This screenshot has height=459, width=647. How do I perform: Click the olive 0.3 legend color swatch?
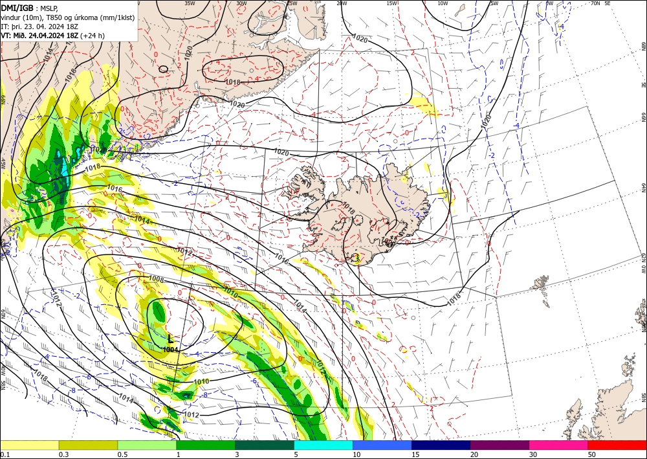88,445
